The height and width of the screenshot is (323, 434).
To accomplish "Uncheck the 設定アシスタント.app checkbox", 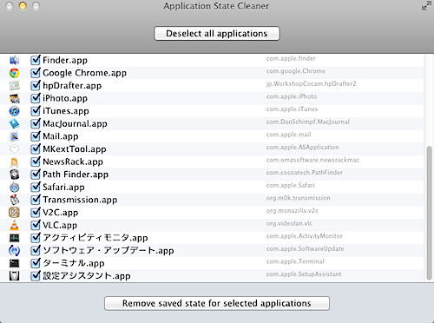I will click(36, 276).
